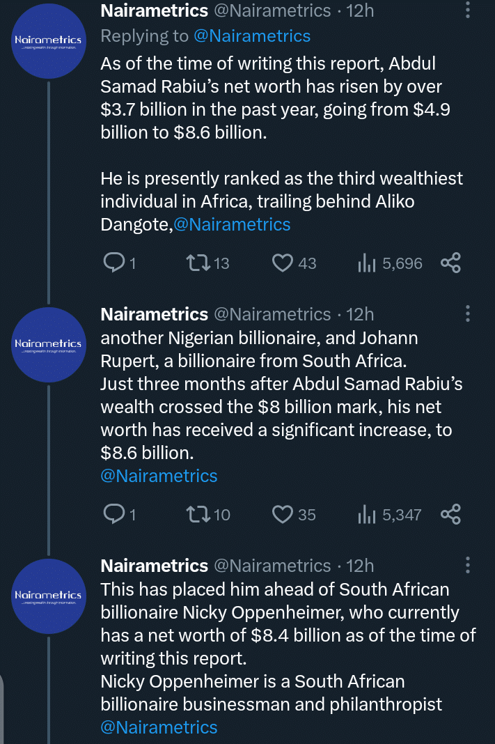The image size is (495, 744).
Task: View analytics of tweet with 5,696 views
Action: coord(367,263)
